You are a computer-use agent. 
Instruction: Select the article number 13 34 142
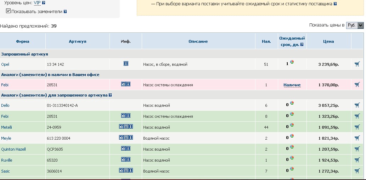click(x=55, y=64)
